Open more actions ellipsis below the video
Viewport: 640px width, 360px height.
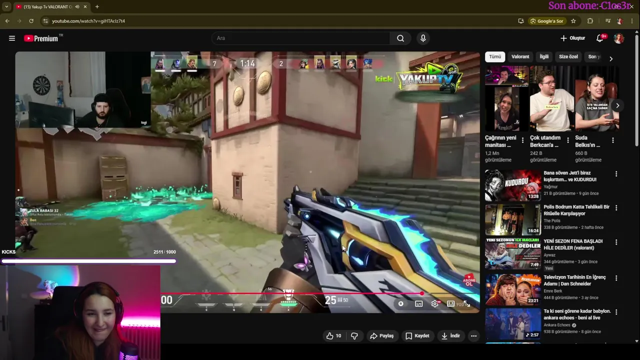point(473,336)
